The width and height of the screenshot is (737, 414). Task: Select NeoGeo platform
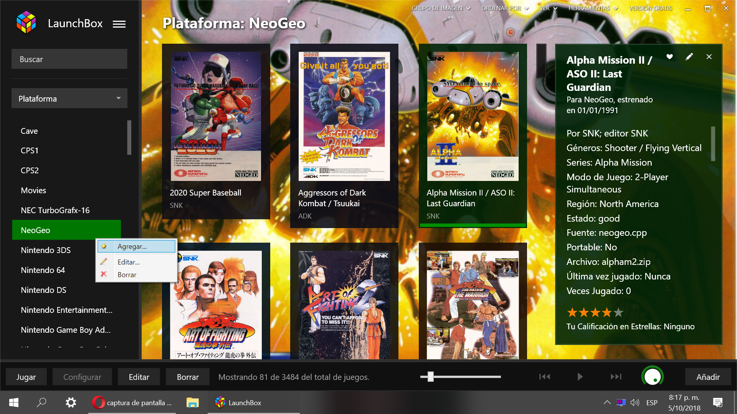click(66, 230)
